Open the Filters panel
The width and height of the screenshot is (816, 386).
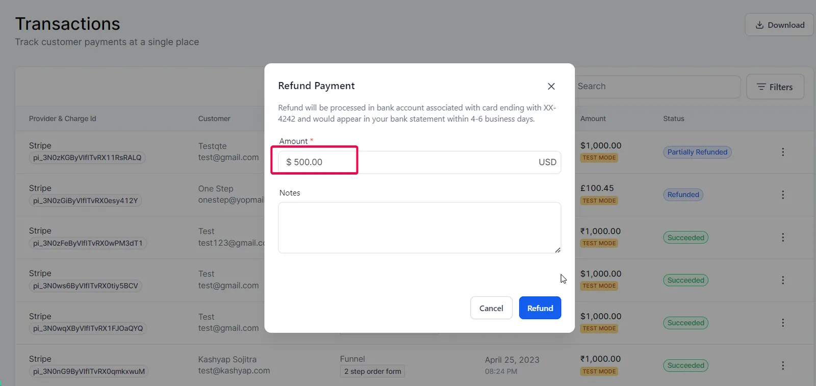tap(775, 87)
